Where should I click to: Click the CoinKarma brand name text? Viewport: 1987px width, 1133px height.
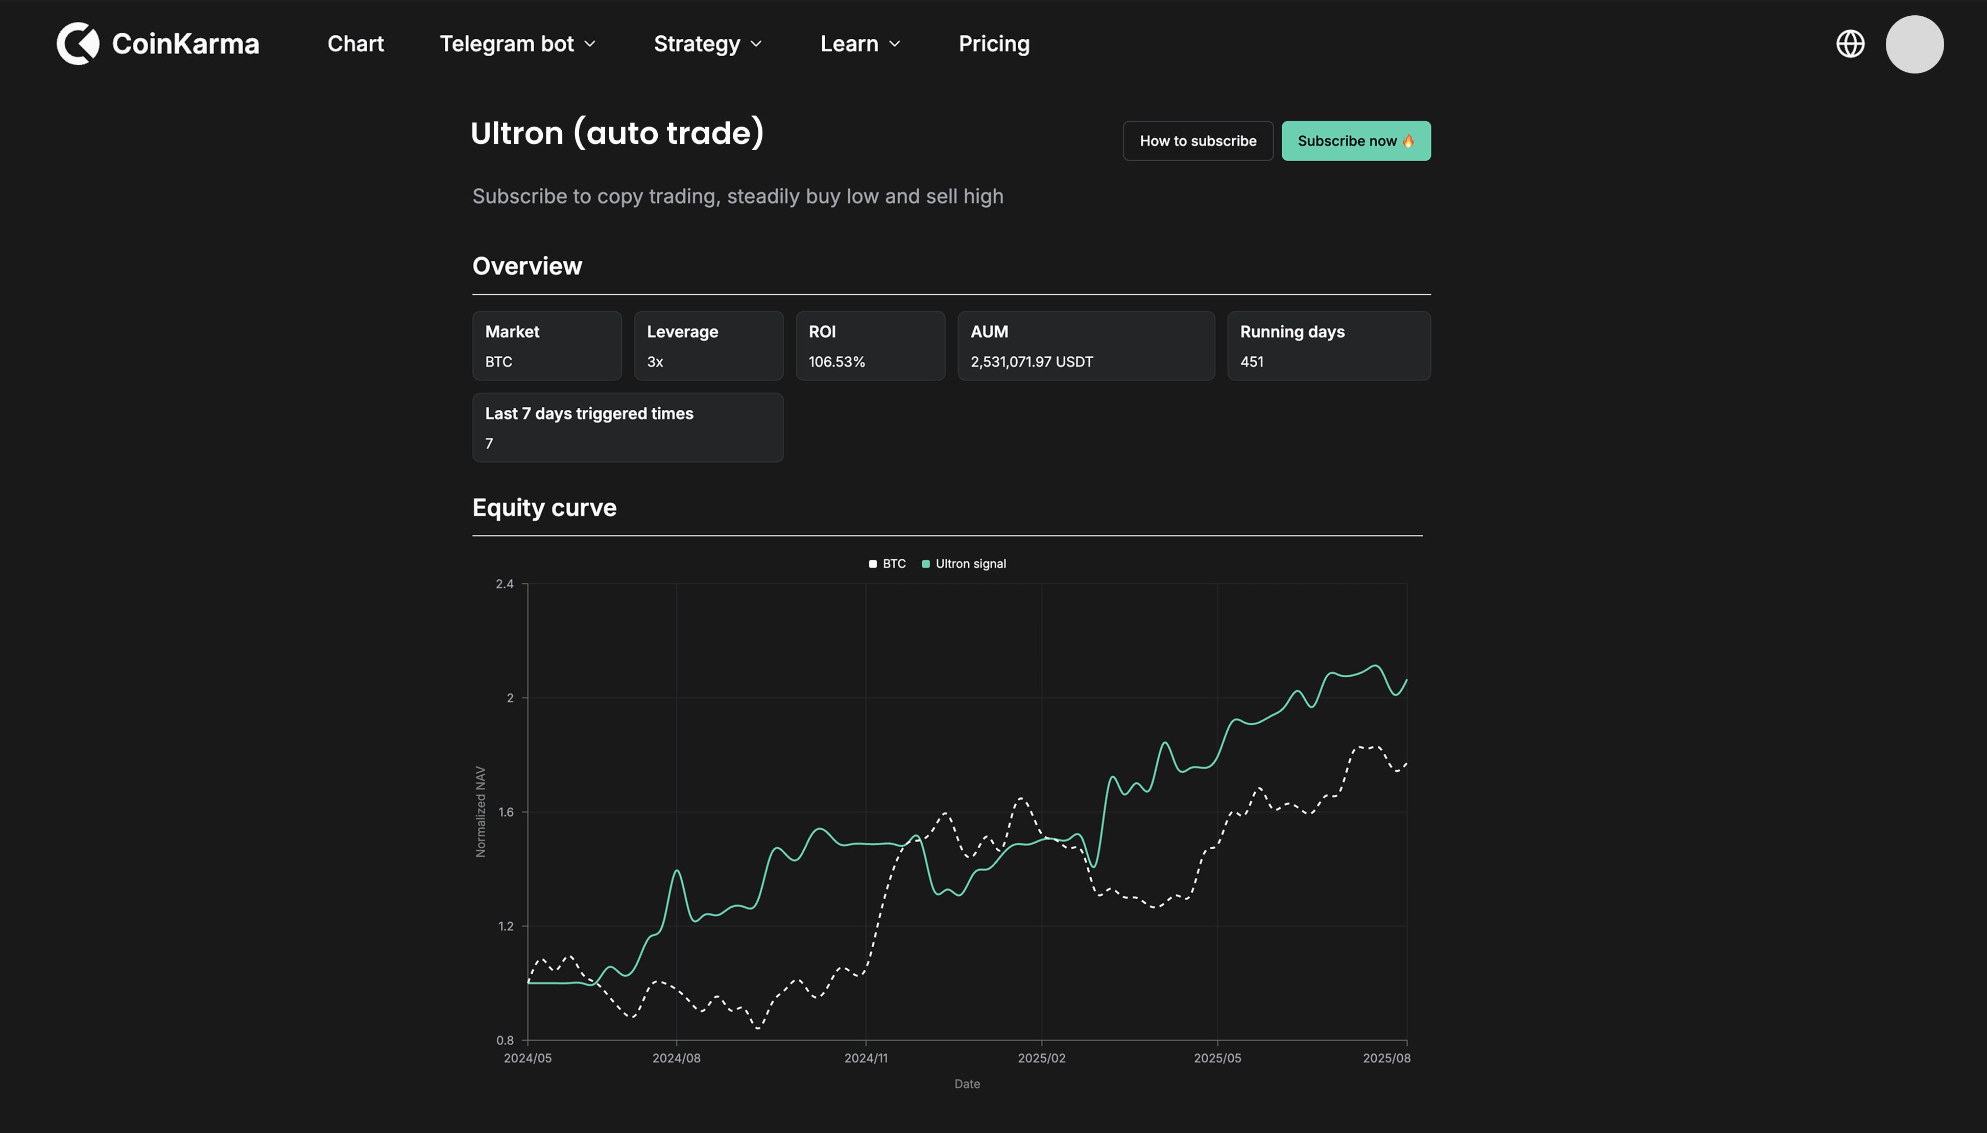click(185, 43)
